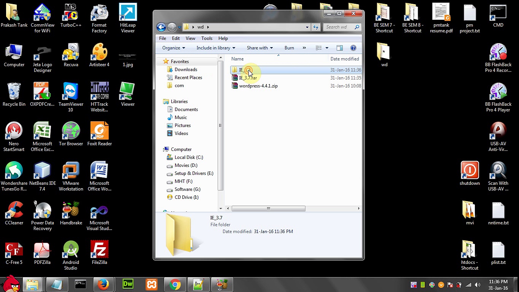Open Setup & Drivers (E:) drive
The height and width of the screenshot is (292, 519).
coord(194,173)
